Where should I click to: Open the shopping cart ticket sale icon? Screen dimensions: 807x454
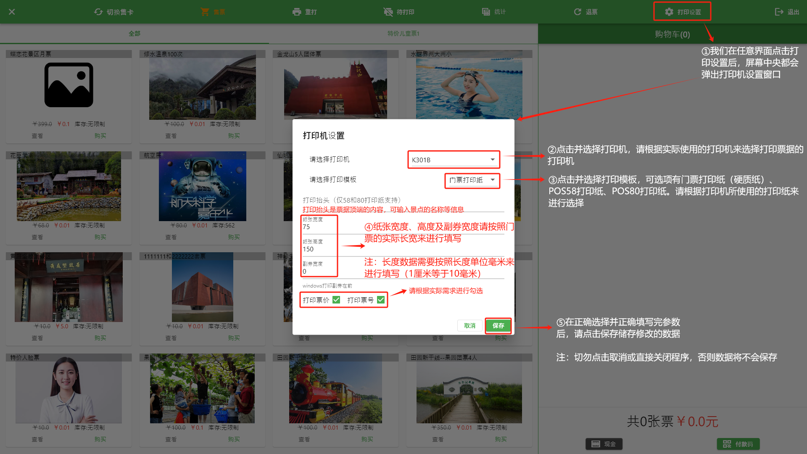tap(205, 12)
